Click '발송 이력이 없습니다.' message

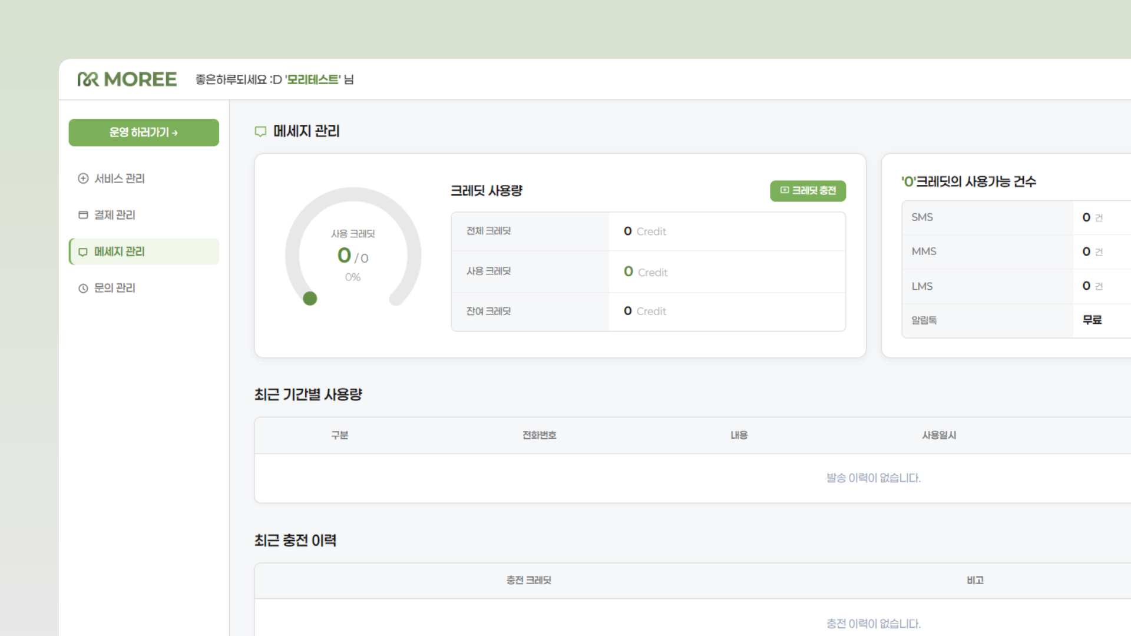873,478
